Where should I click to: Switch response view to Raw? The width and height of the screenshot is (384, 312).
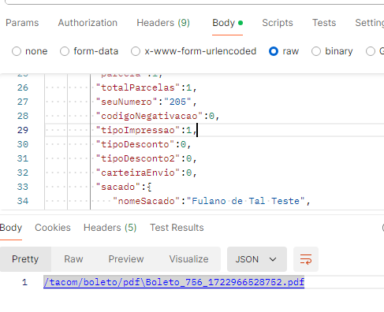73,259
